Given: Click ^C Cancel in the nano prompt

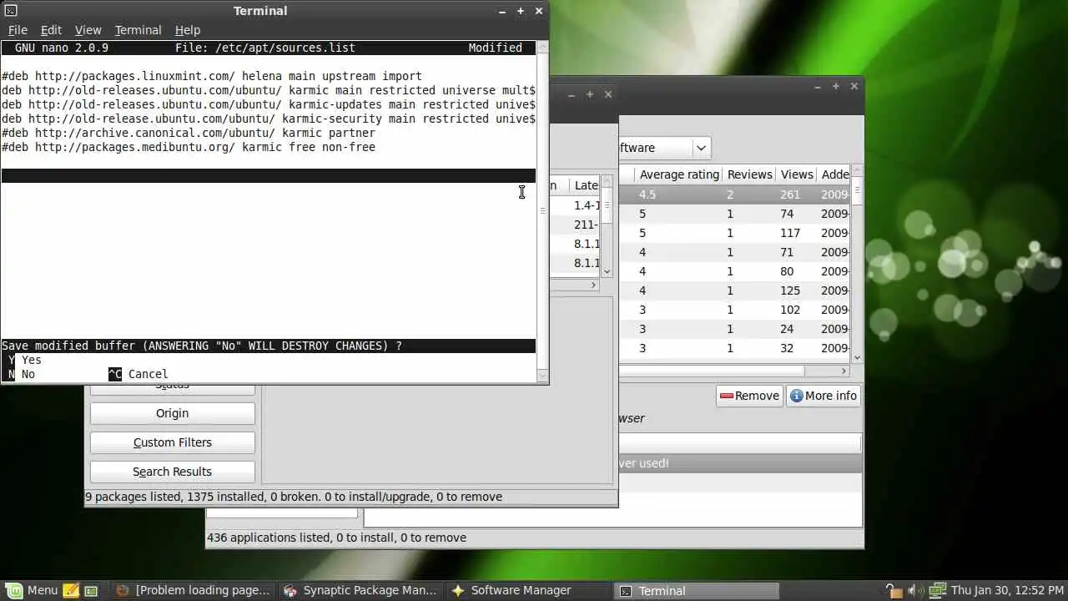Looking at the screenshot, I should pyautogui.click(x=139, y=374).
